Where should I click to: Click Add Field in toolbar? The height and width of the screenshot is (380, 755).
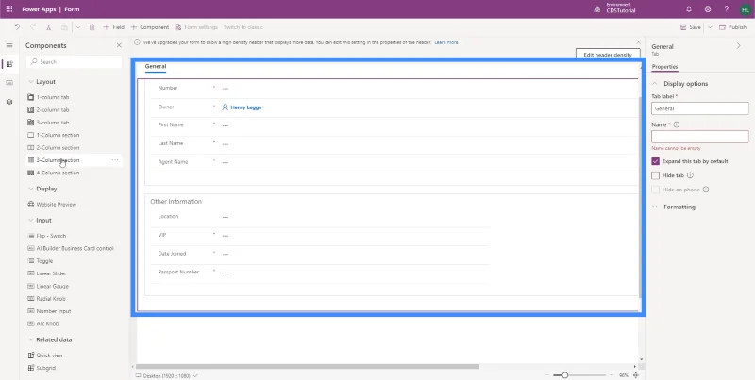tap(113, 27)
